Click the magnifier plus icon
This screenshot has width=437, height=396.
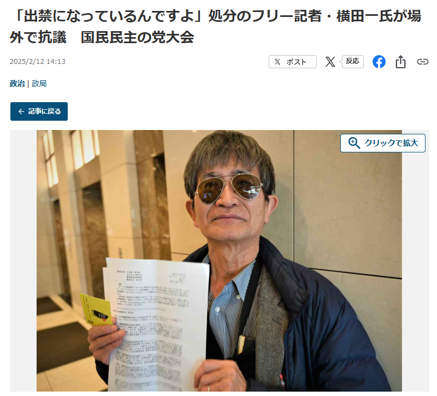[x=354, y=143]
